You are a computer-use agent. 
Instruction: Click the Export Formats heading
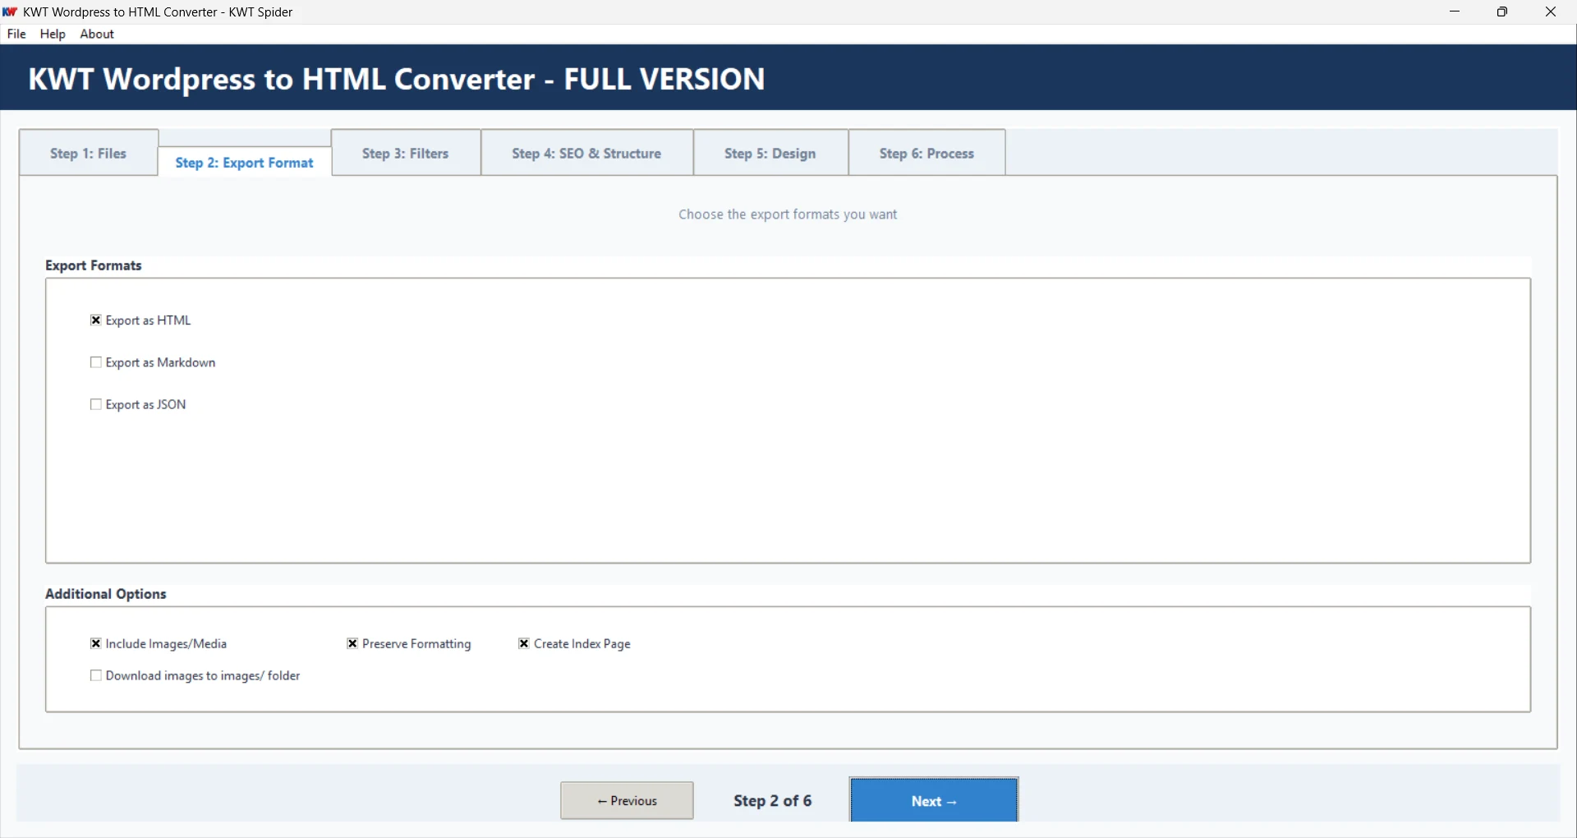click(94, 265)
